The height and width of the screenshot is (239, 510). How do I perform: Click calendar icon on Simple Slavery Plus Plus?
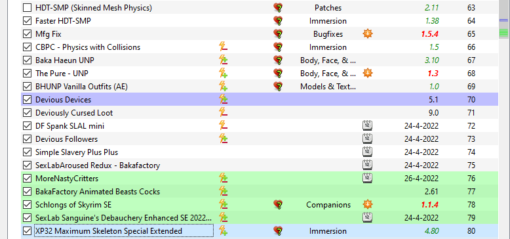pyautogui.click(x=368, y=152)
